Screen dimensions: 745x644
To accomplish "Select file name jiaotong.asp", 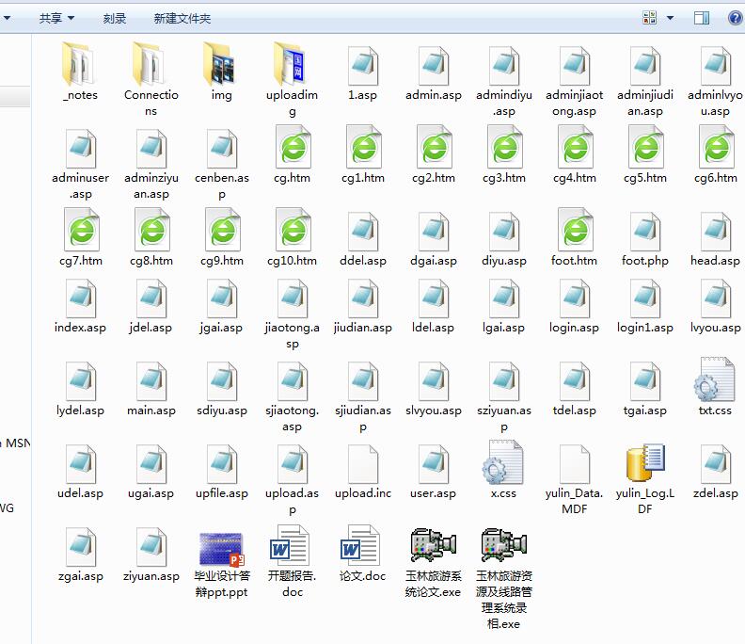I will pyautogui.click(x=292, y=335).
